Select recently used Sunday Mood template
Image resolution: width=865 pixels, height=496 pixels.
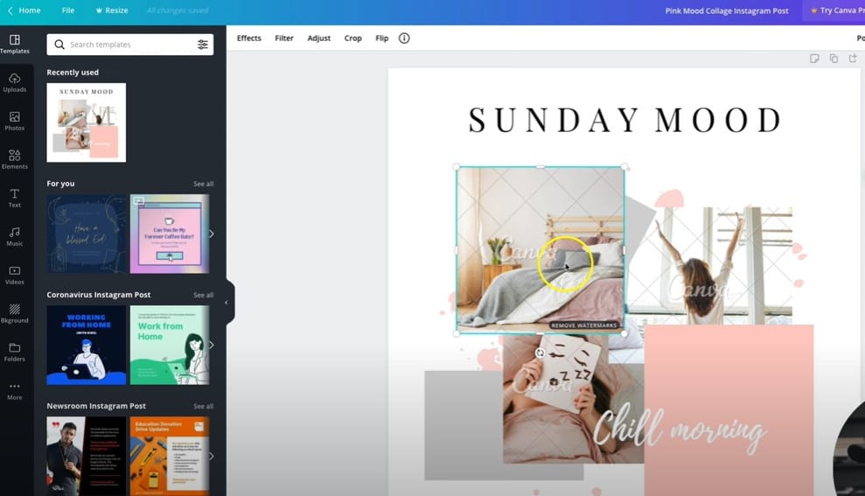(x=86, y=122)
